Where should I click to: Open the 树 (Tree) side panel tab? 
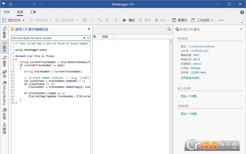4,74
